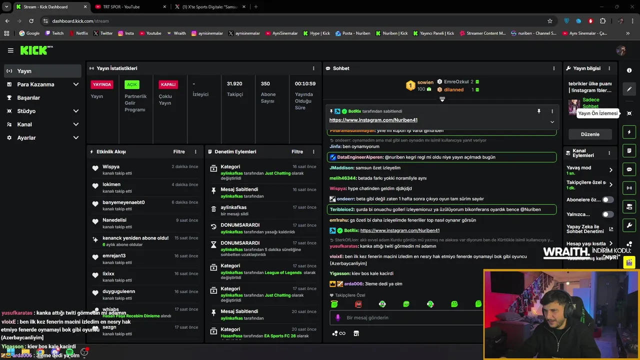Switch to TRT SPOR YouTube tab
The image size is (640, 360).
pos(131,7)
